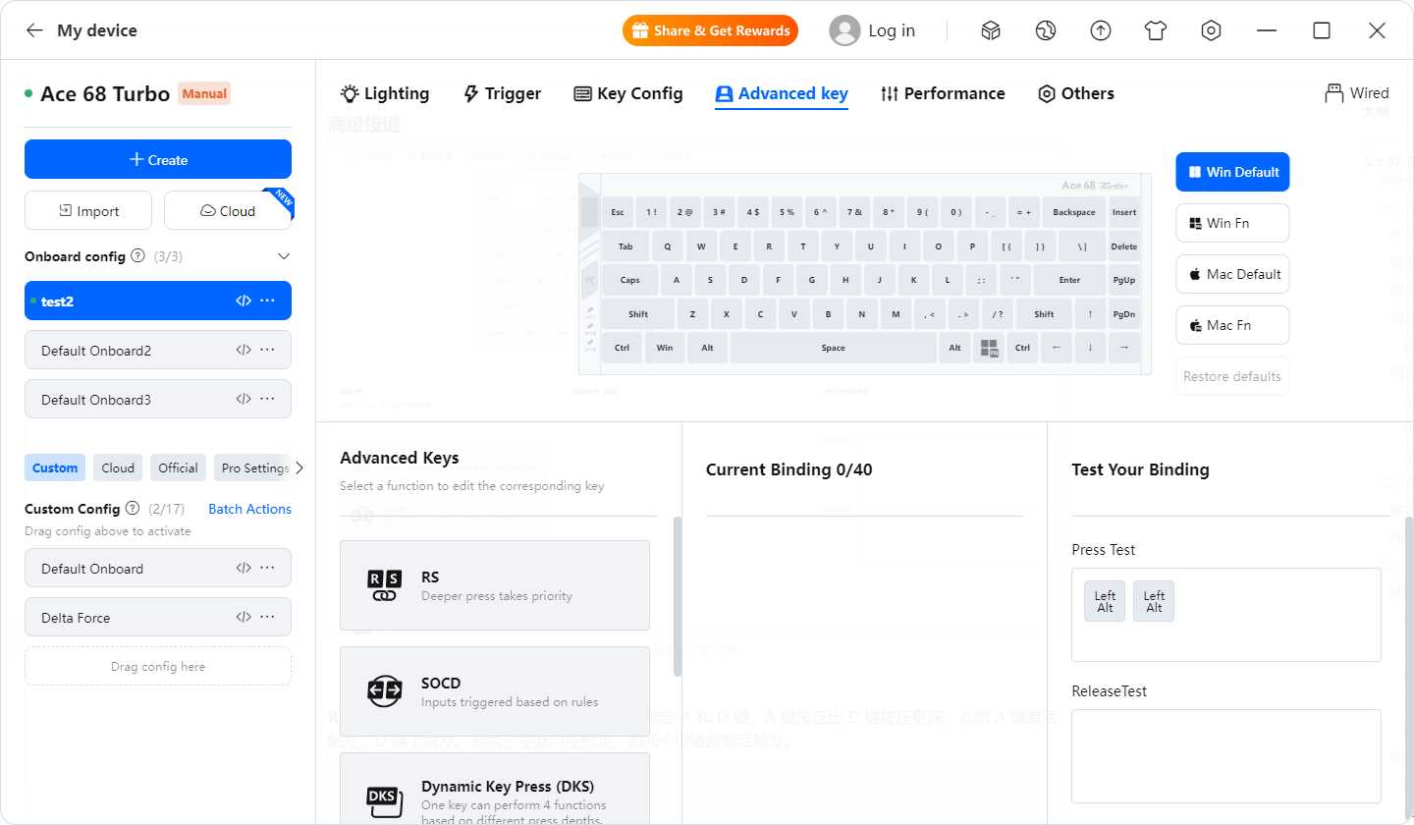Screen dimensions: 1414x825
Task: Select the Win Fn layer
Action: pyautogui.click(x=1232, y=223)
